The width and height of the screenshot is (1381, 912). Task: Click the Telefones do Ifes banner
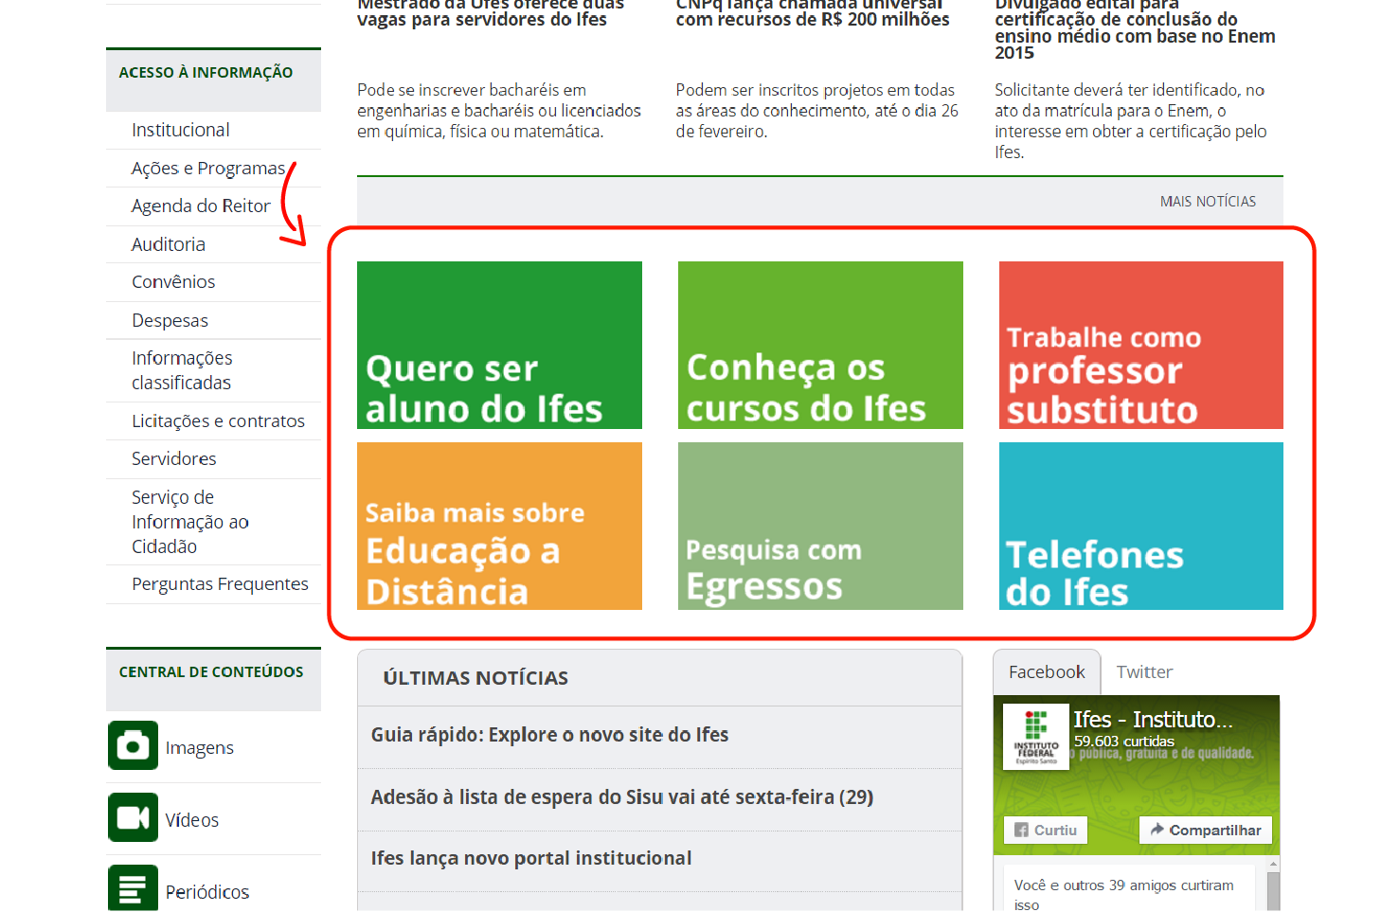tap(1140, 526)
